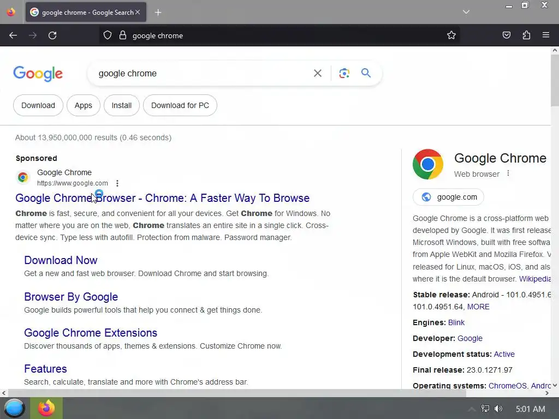Click the forward navigation arrow
Screen dimensions: 559x419
[x=33, y=35]
